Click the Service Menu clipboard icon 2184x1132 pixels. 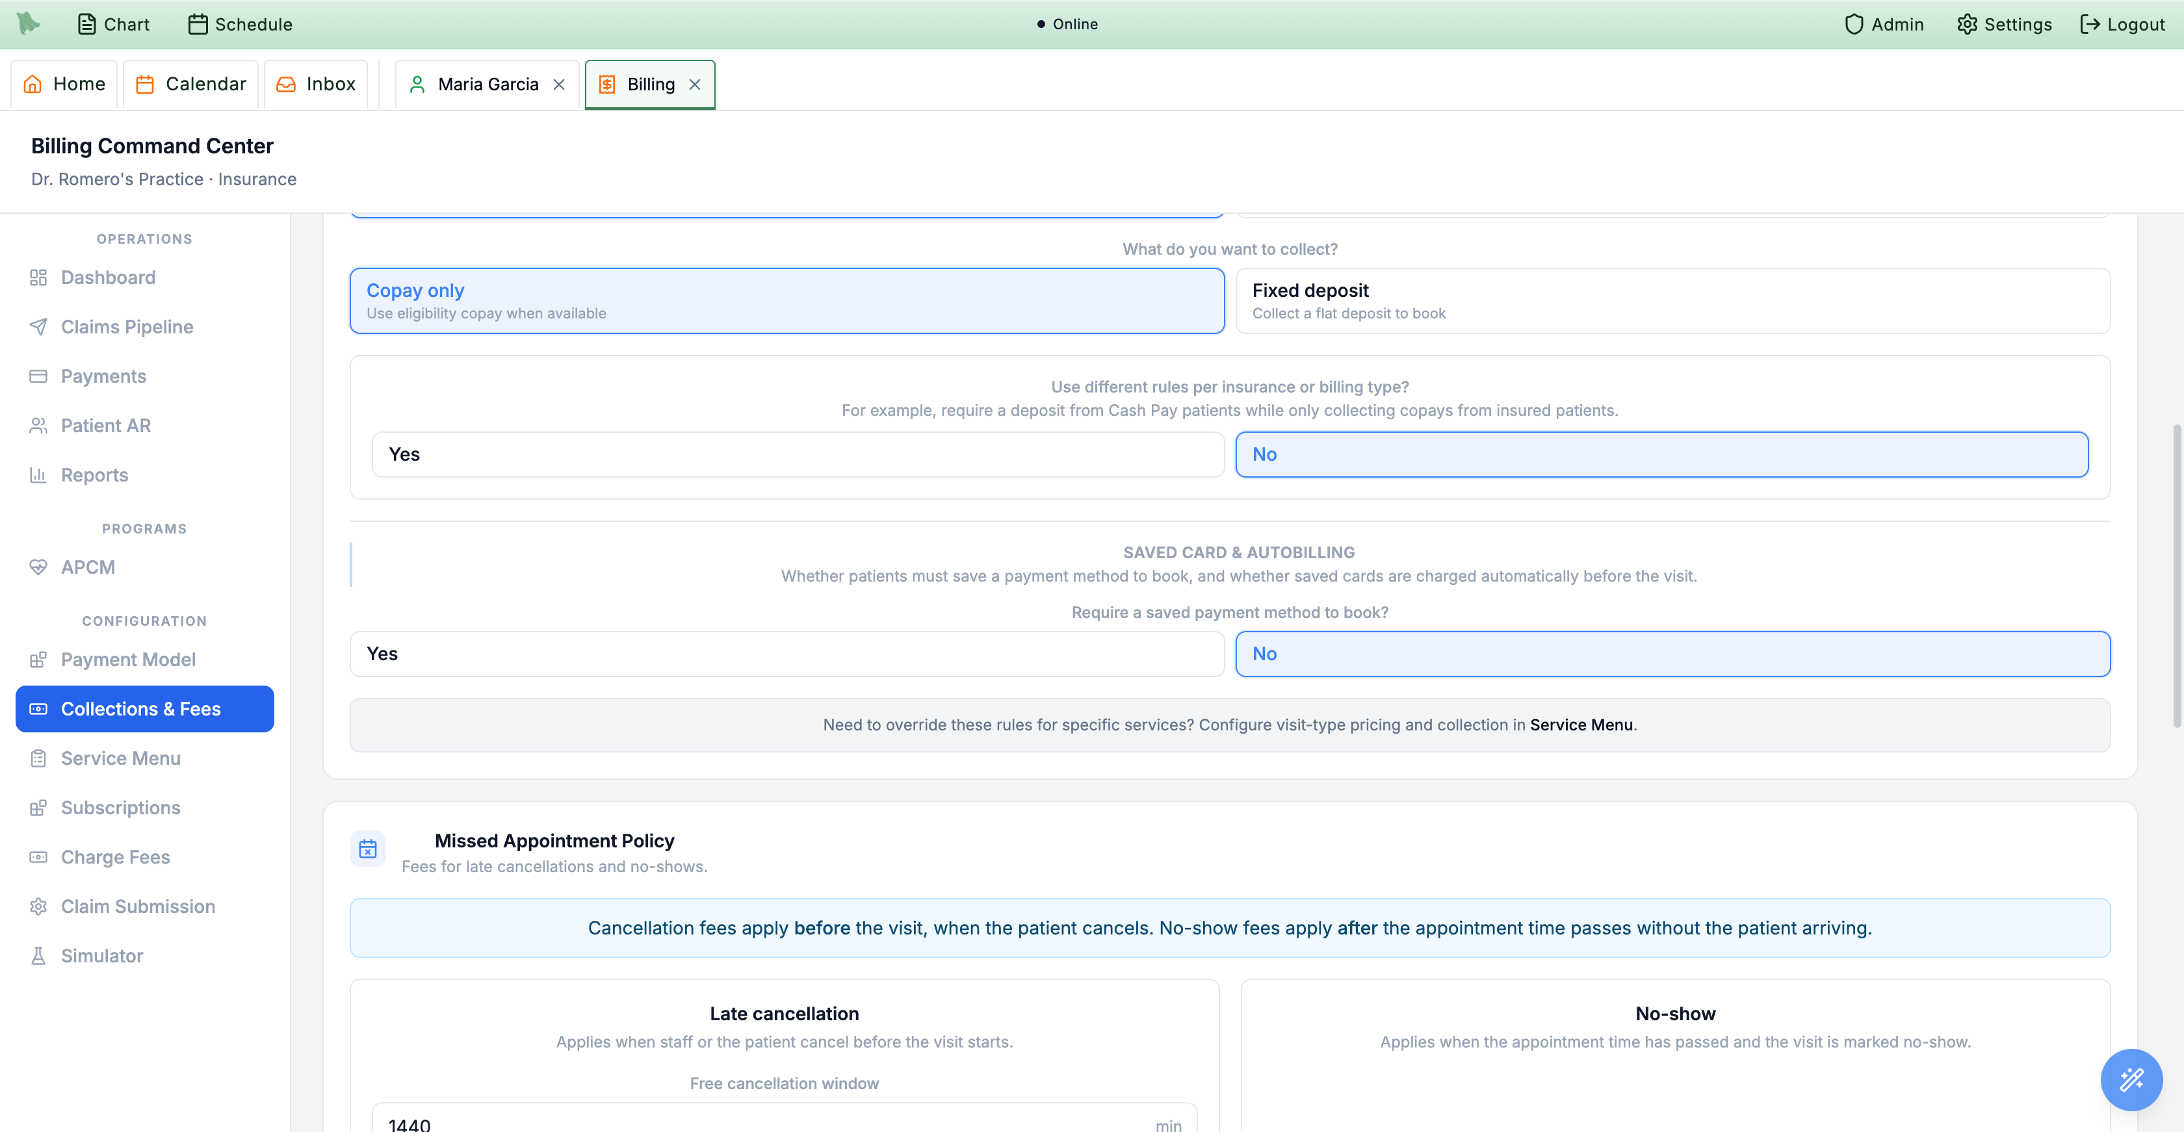pyautogui.click(x=38, y=758)
